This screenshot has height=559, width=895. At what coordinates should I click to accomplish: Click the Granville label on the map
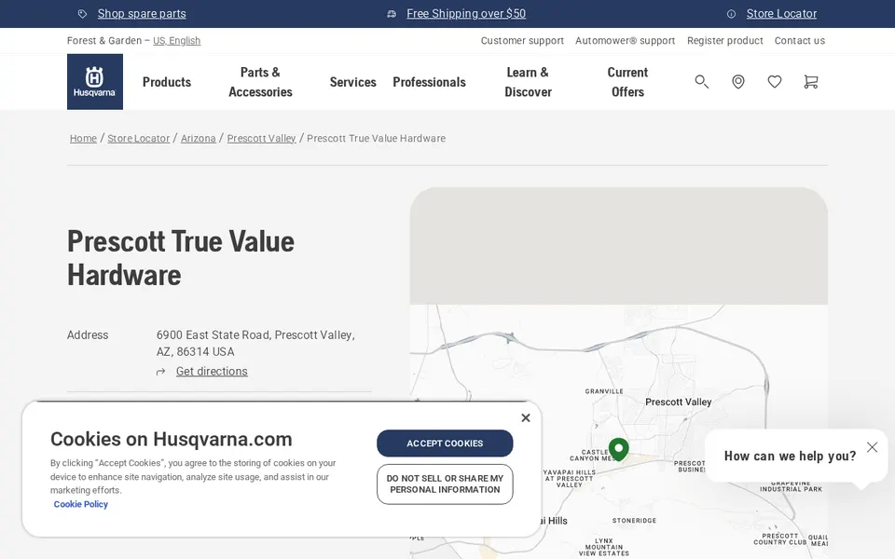604,391
